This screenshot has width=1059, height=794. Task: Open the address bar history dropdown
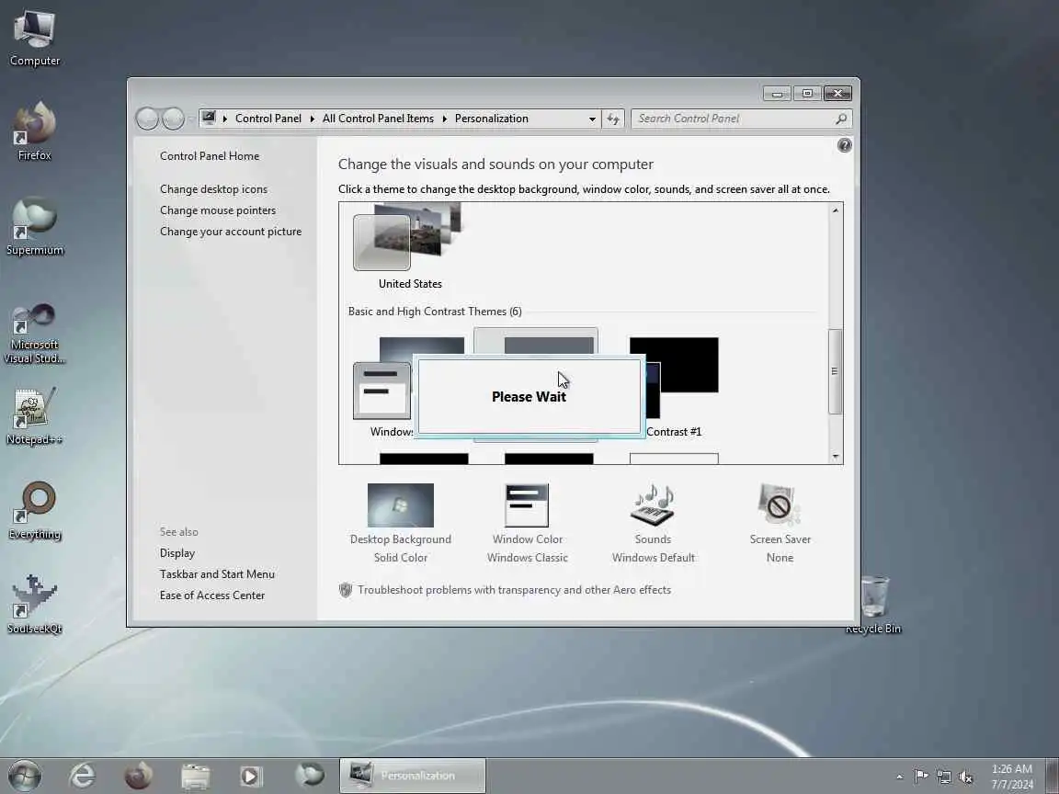click(592, 119)
